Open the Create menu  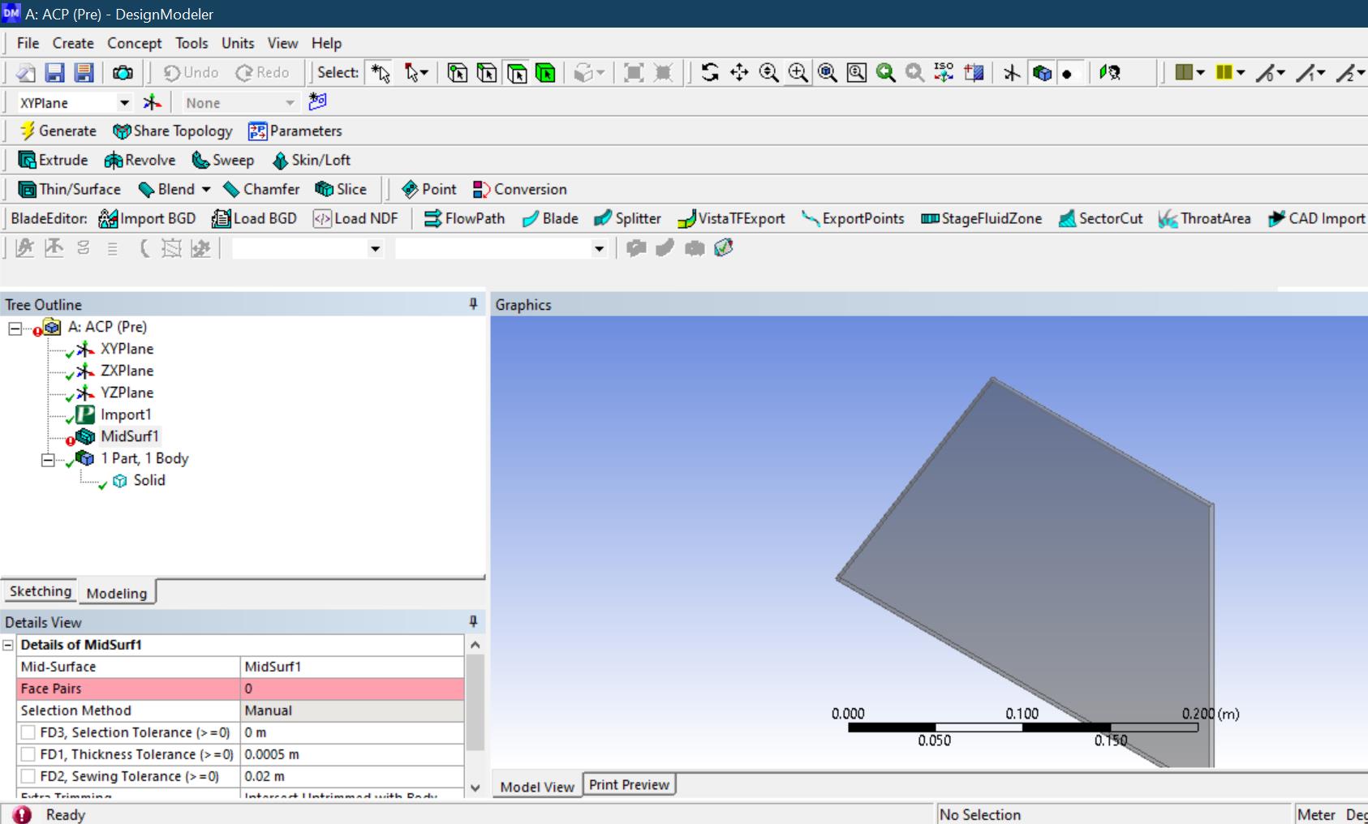click(73, 43)
